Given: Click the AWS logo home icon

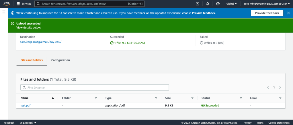Looking at the screenshot, I should [x=6, y=4].
